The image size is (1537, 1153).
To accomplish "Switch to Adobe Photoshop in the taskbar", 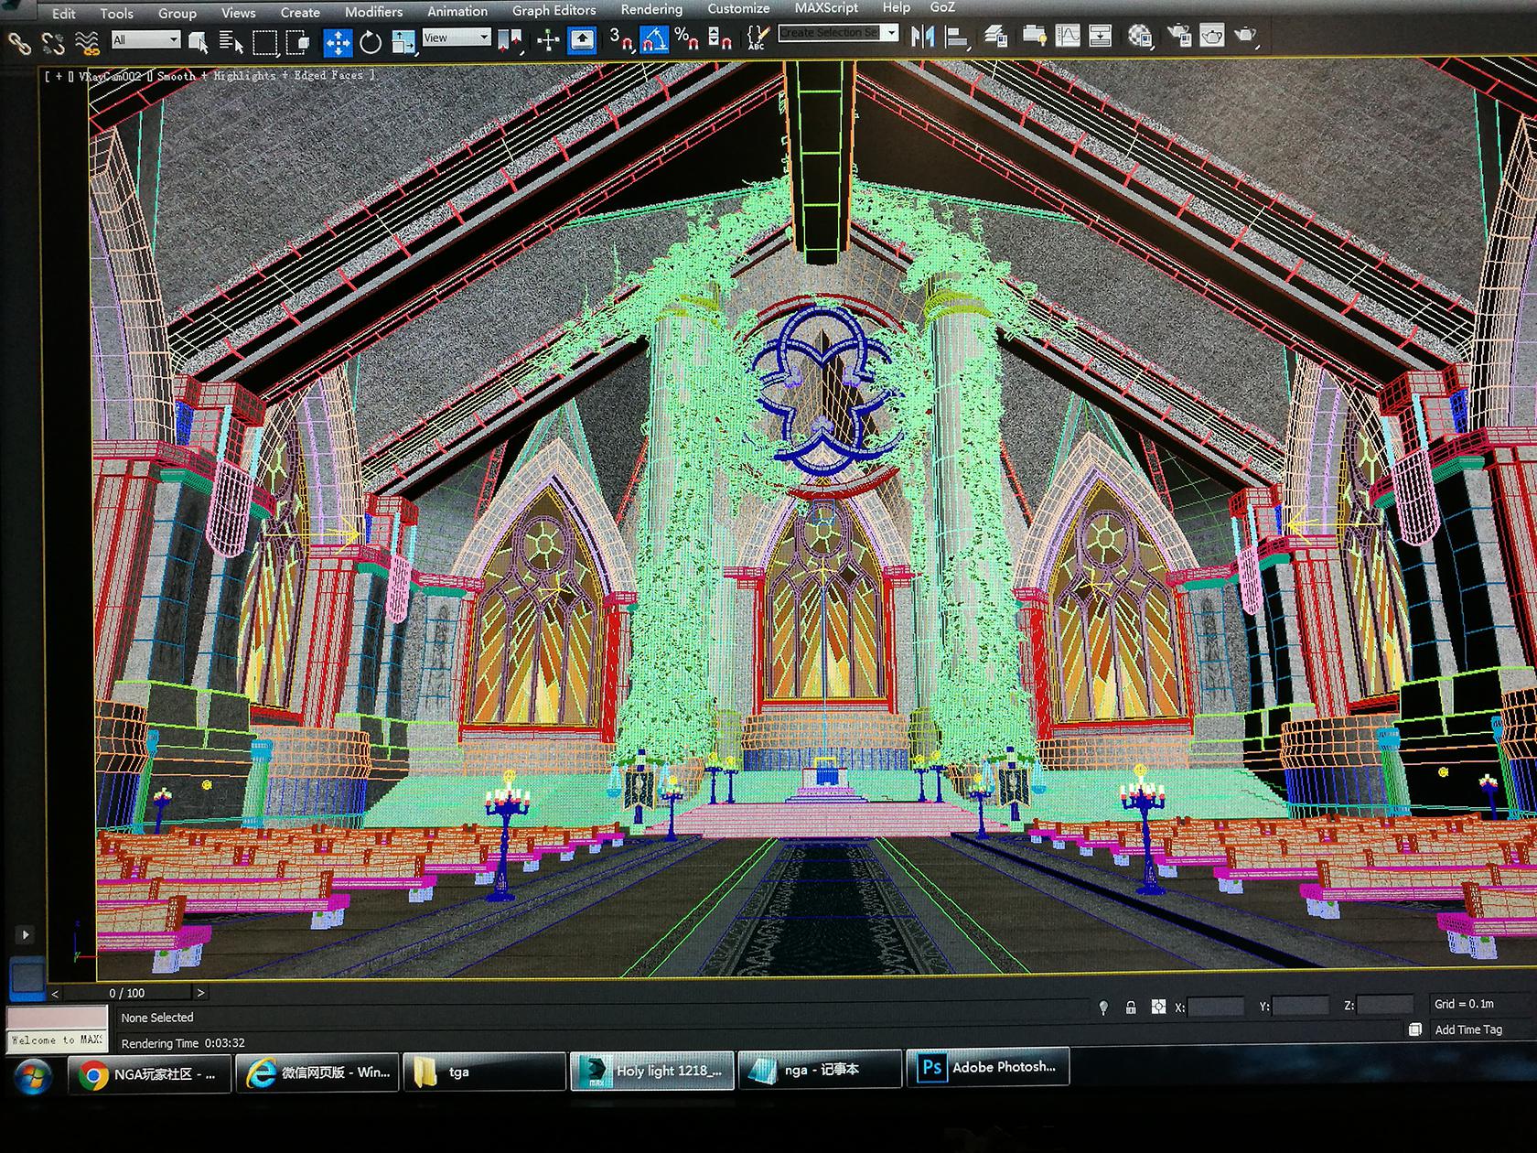I will [987, 1067].
